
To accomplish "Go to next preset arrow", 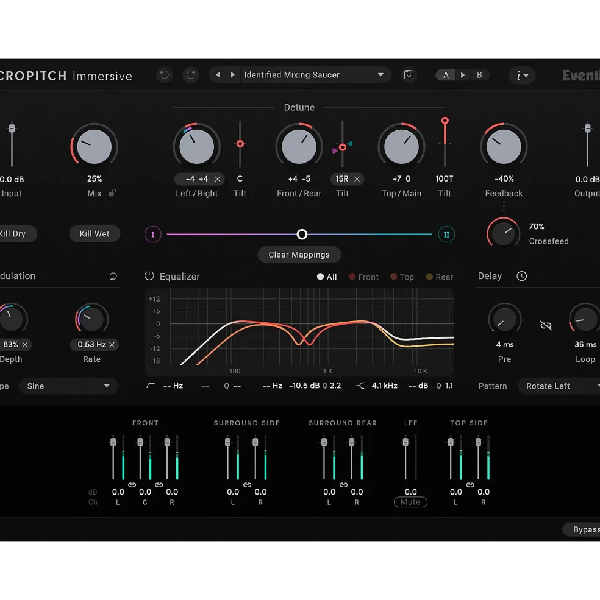I will 232,75.
